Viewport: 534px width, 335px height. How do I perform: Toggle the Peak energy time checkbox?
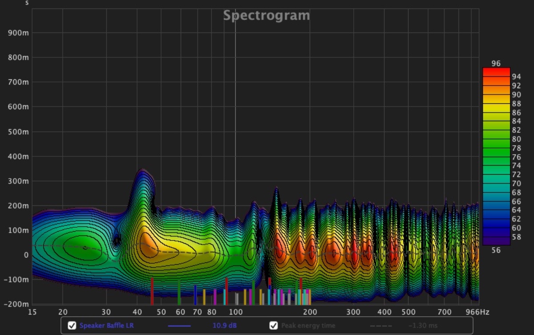click(x=274, y=326)
